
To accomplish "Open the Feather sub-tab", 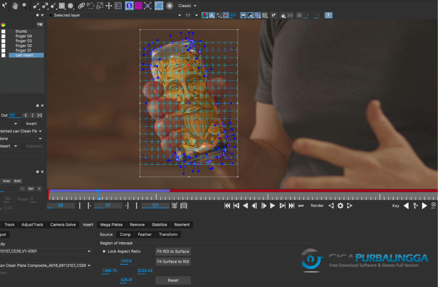I will pyautogui.click(x=145, y=234).
